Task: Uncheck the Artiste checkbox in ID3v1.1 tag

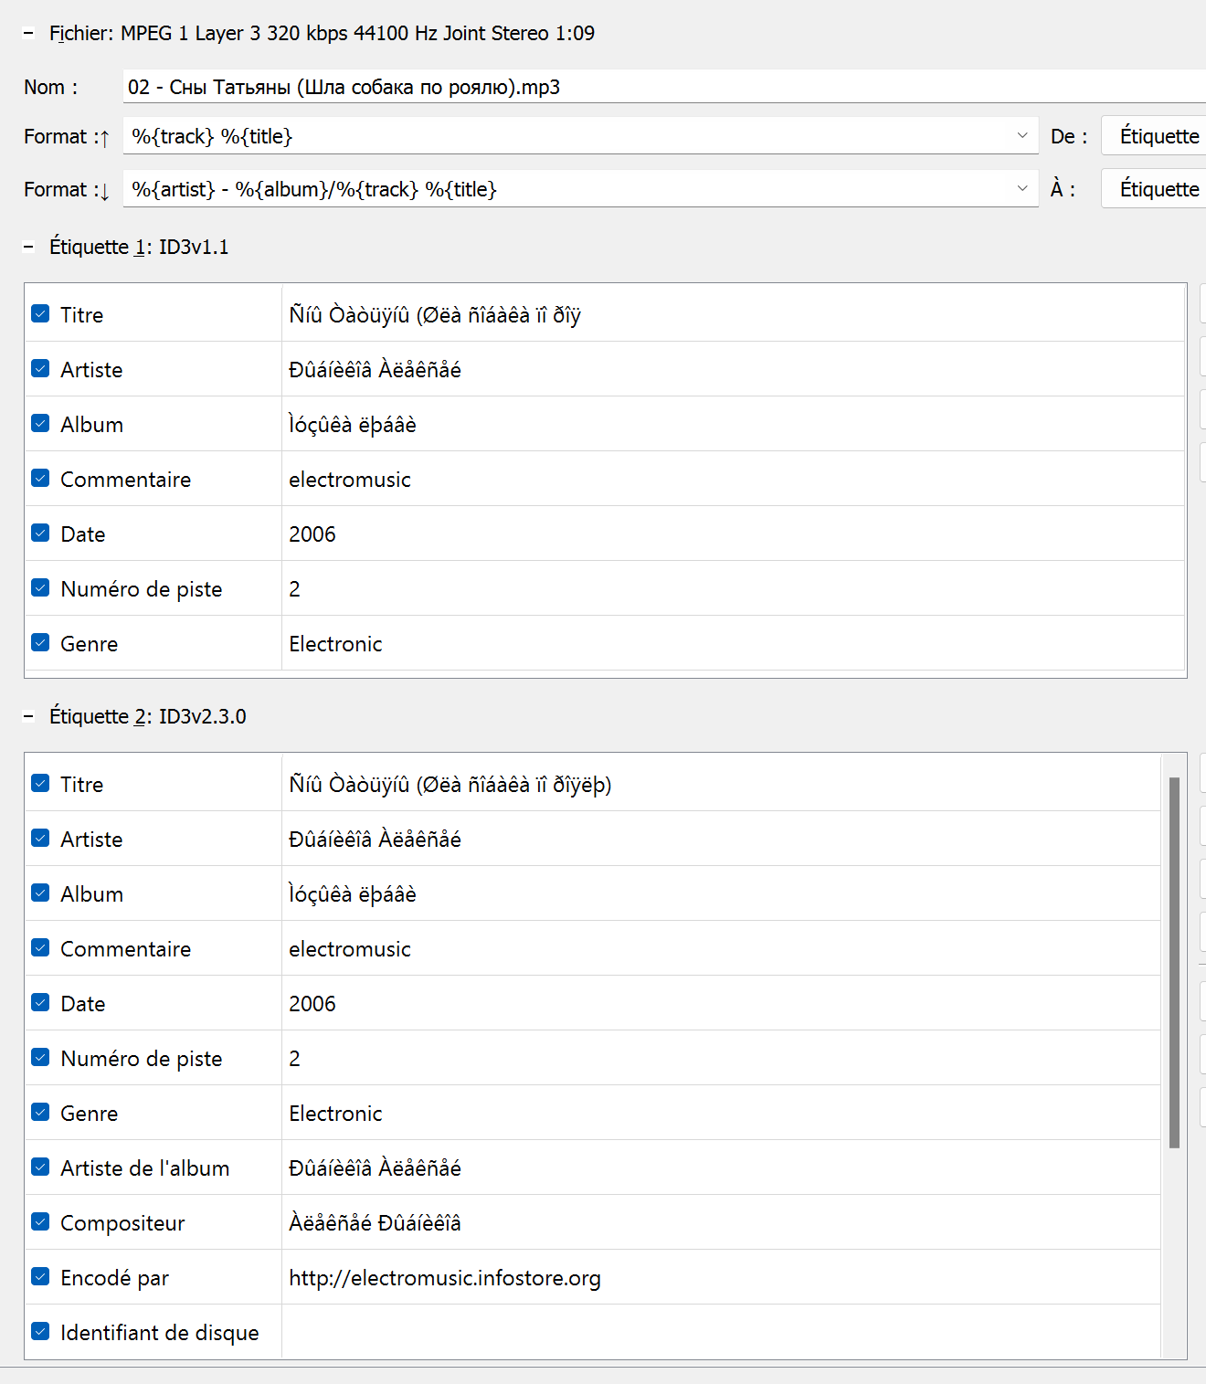Action: click(x=40, y=369)
